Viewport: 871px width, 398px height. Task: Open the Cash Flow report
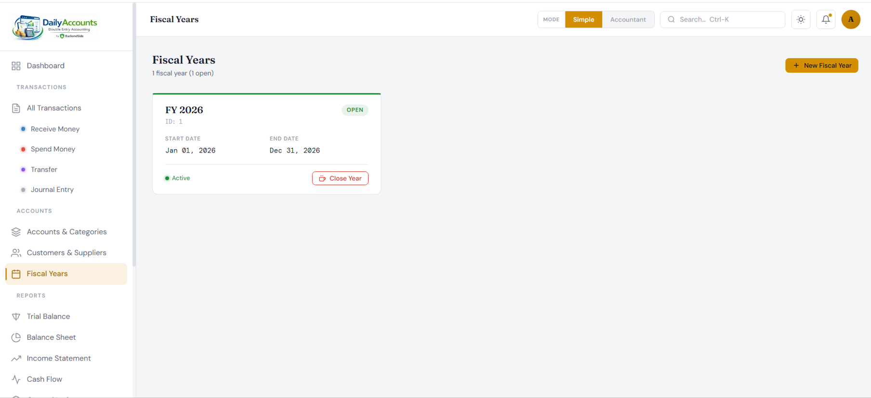[66, 379]
